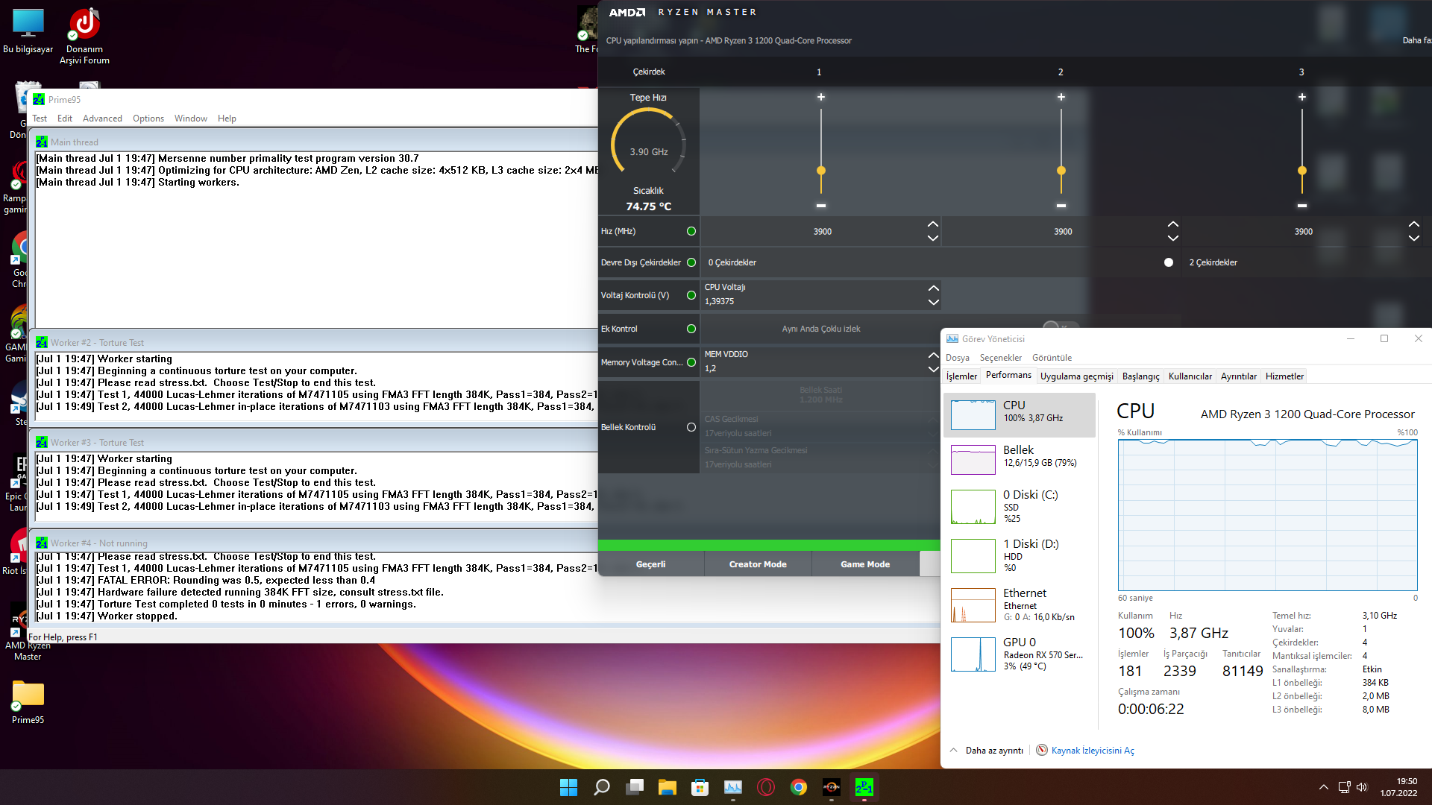Toggle the Hız (MHz) control indicator
The height and width of the screenshot is (805, 1432).
[691, 231]
